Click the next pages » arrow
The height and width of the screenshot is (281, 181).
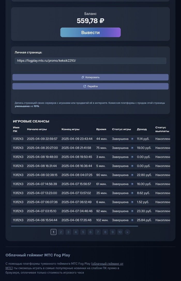(127, 232)
